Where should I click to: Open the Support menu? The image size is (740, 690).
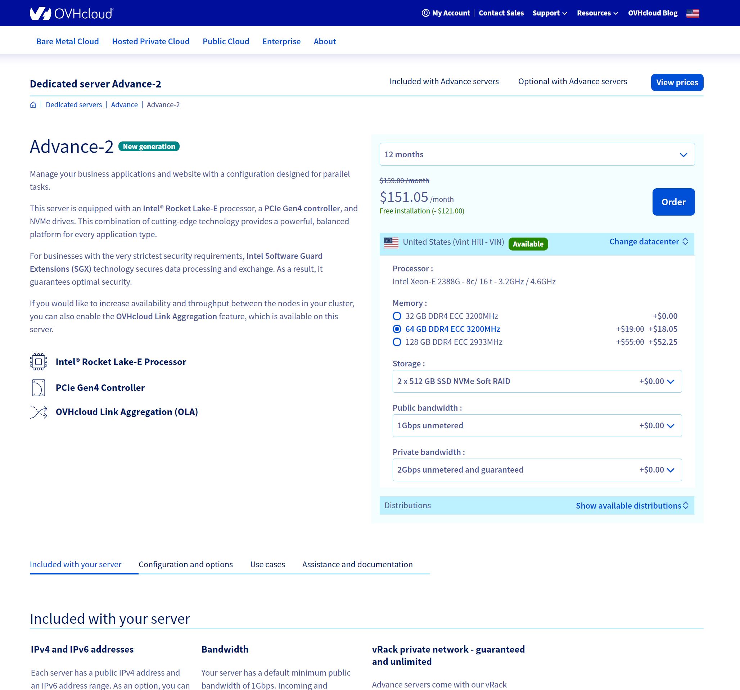coord(549,13)
